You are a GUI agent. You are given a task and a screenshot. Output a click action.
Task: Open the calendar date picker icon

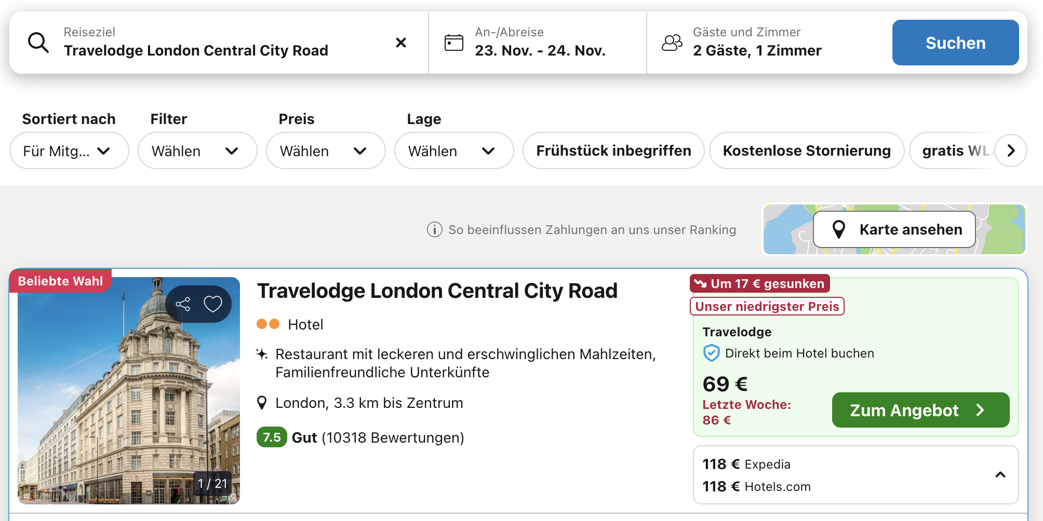453,43
